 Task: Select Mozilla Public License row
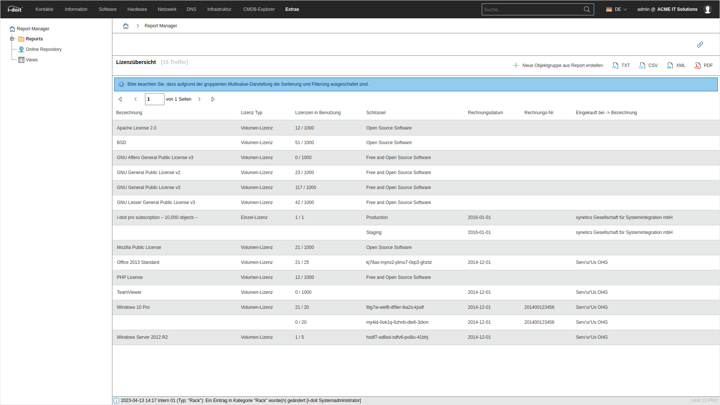[416, 247]
